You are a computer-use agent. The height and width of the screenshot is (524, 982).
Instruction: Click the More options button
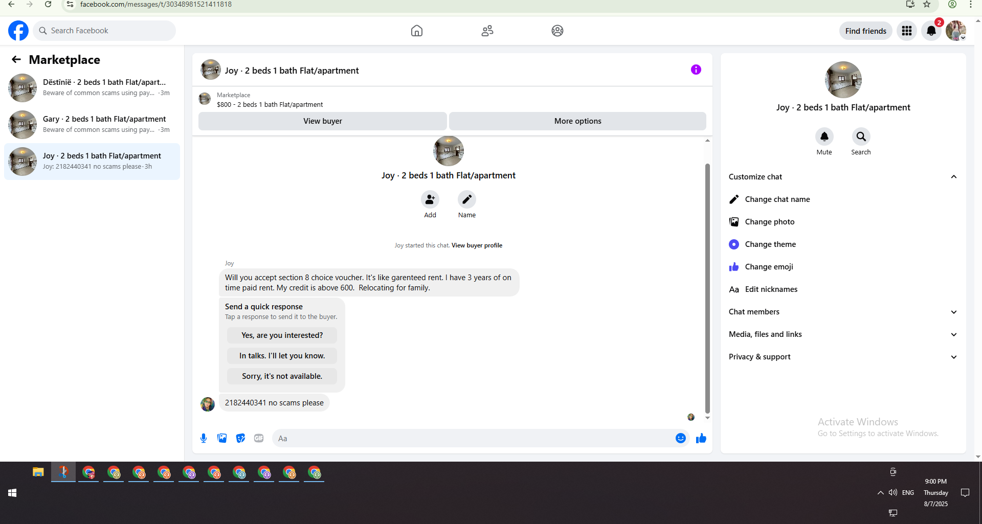(x=578, y=121)
